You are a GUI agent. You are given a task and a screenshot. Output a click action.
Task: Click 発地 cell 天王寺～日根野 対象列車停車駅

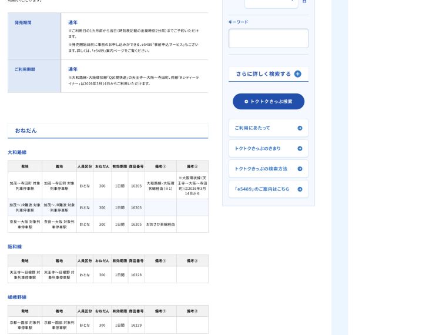25,274
